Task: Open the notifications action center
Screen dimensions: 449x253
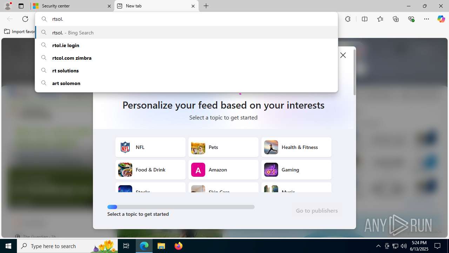Action: [x=437, y=246]
